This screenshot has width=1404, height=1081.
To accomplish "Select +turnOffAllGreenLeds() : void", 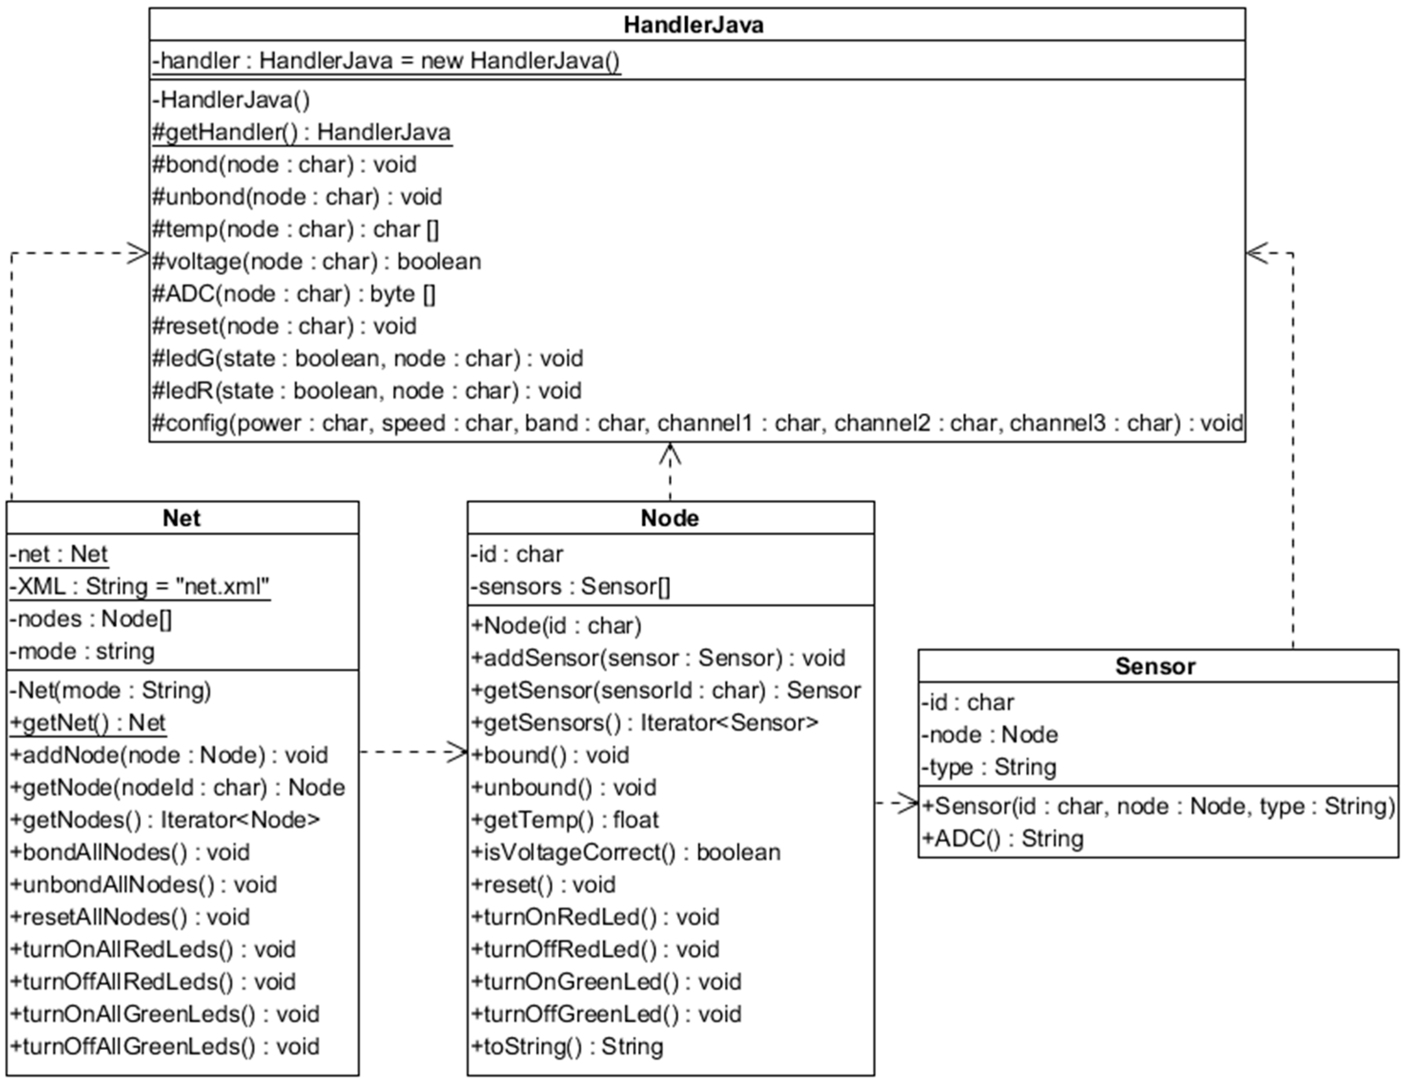I will pos(165,1046).
